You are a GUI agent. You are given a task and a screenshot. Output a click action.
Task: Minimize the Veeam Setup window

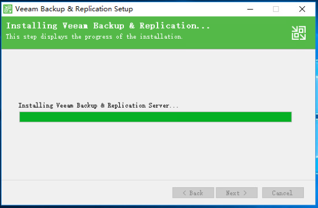tap(250, 9)
